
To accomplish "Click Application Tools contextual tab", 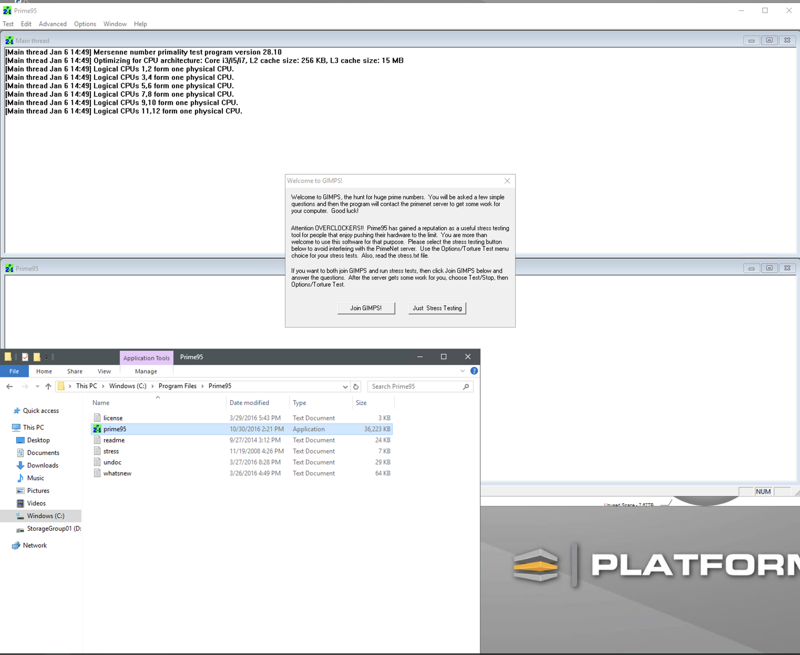I will (x=146, y=358).
